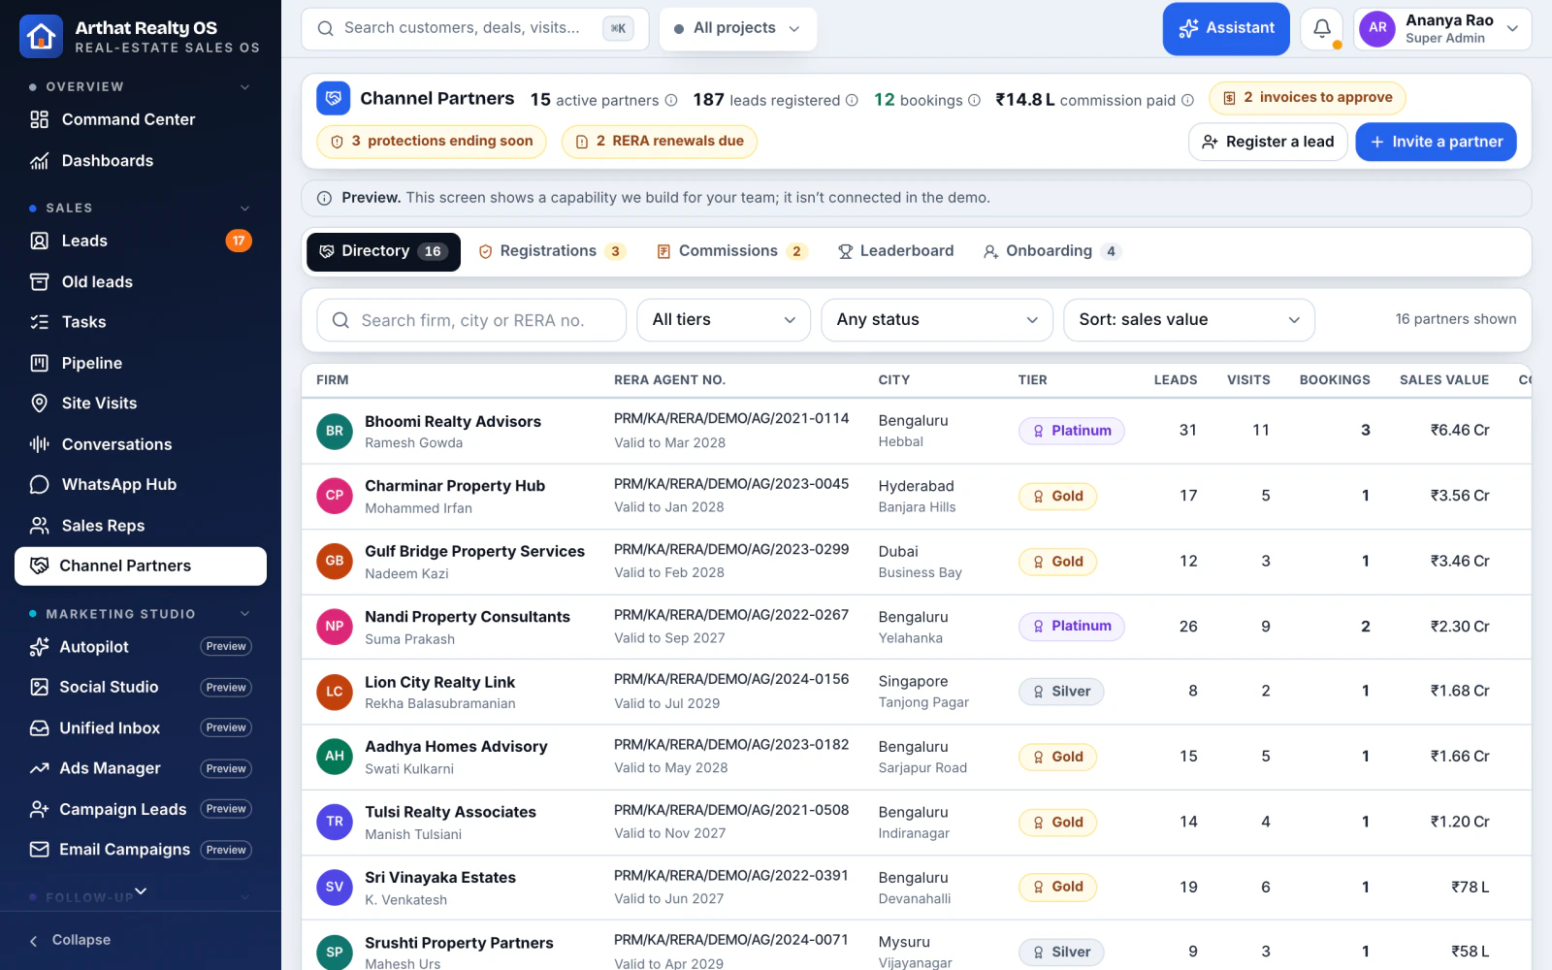Click the Old leads archive icon
1552x970 pixels.
(x=39, y=282)
